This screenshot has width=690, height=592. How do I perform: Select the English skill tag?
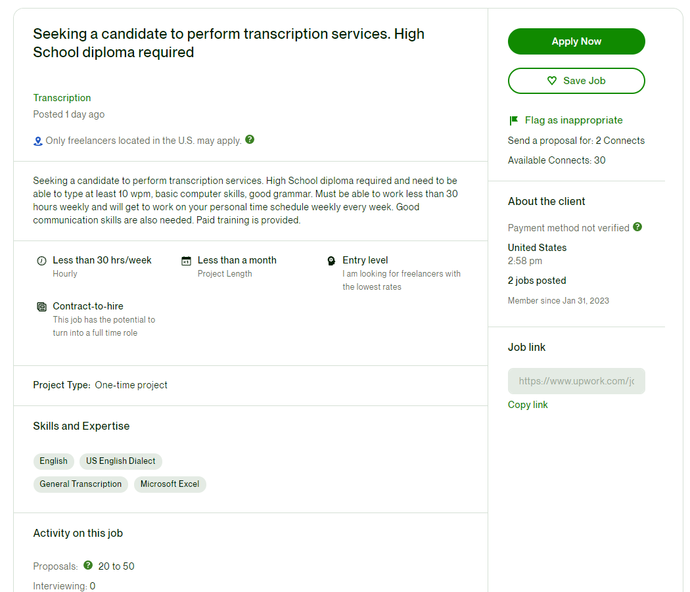pyautogui.click(x=54, y=461)
